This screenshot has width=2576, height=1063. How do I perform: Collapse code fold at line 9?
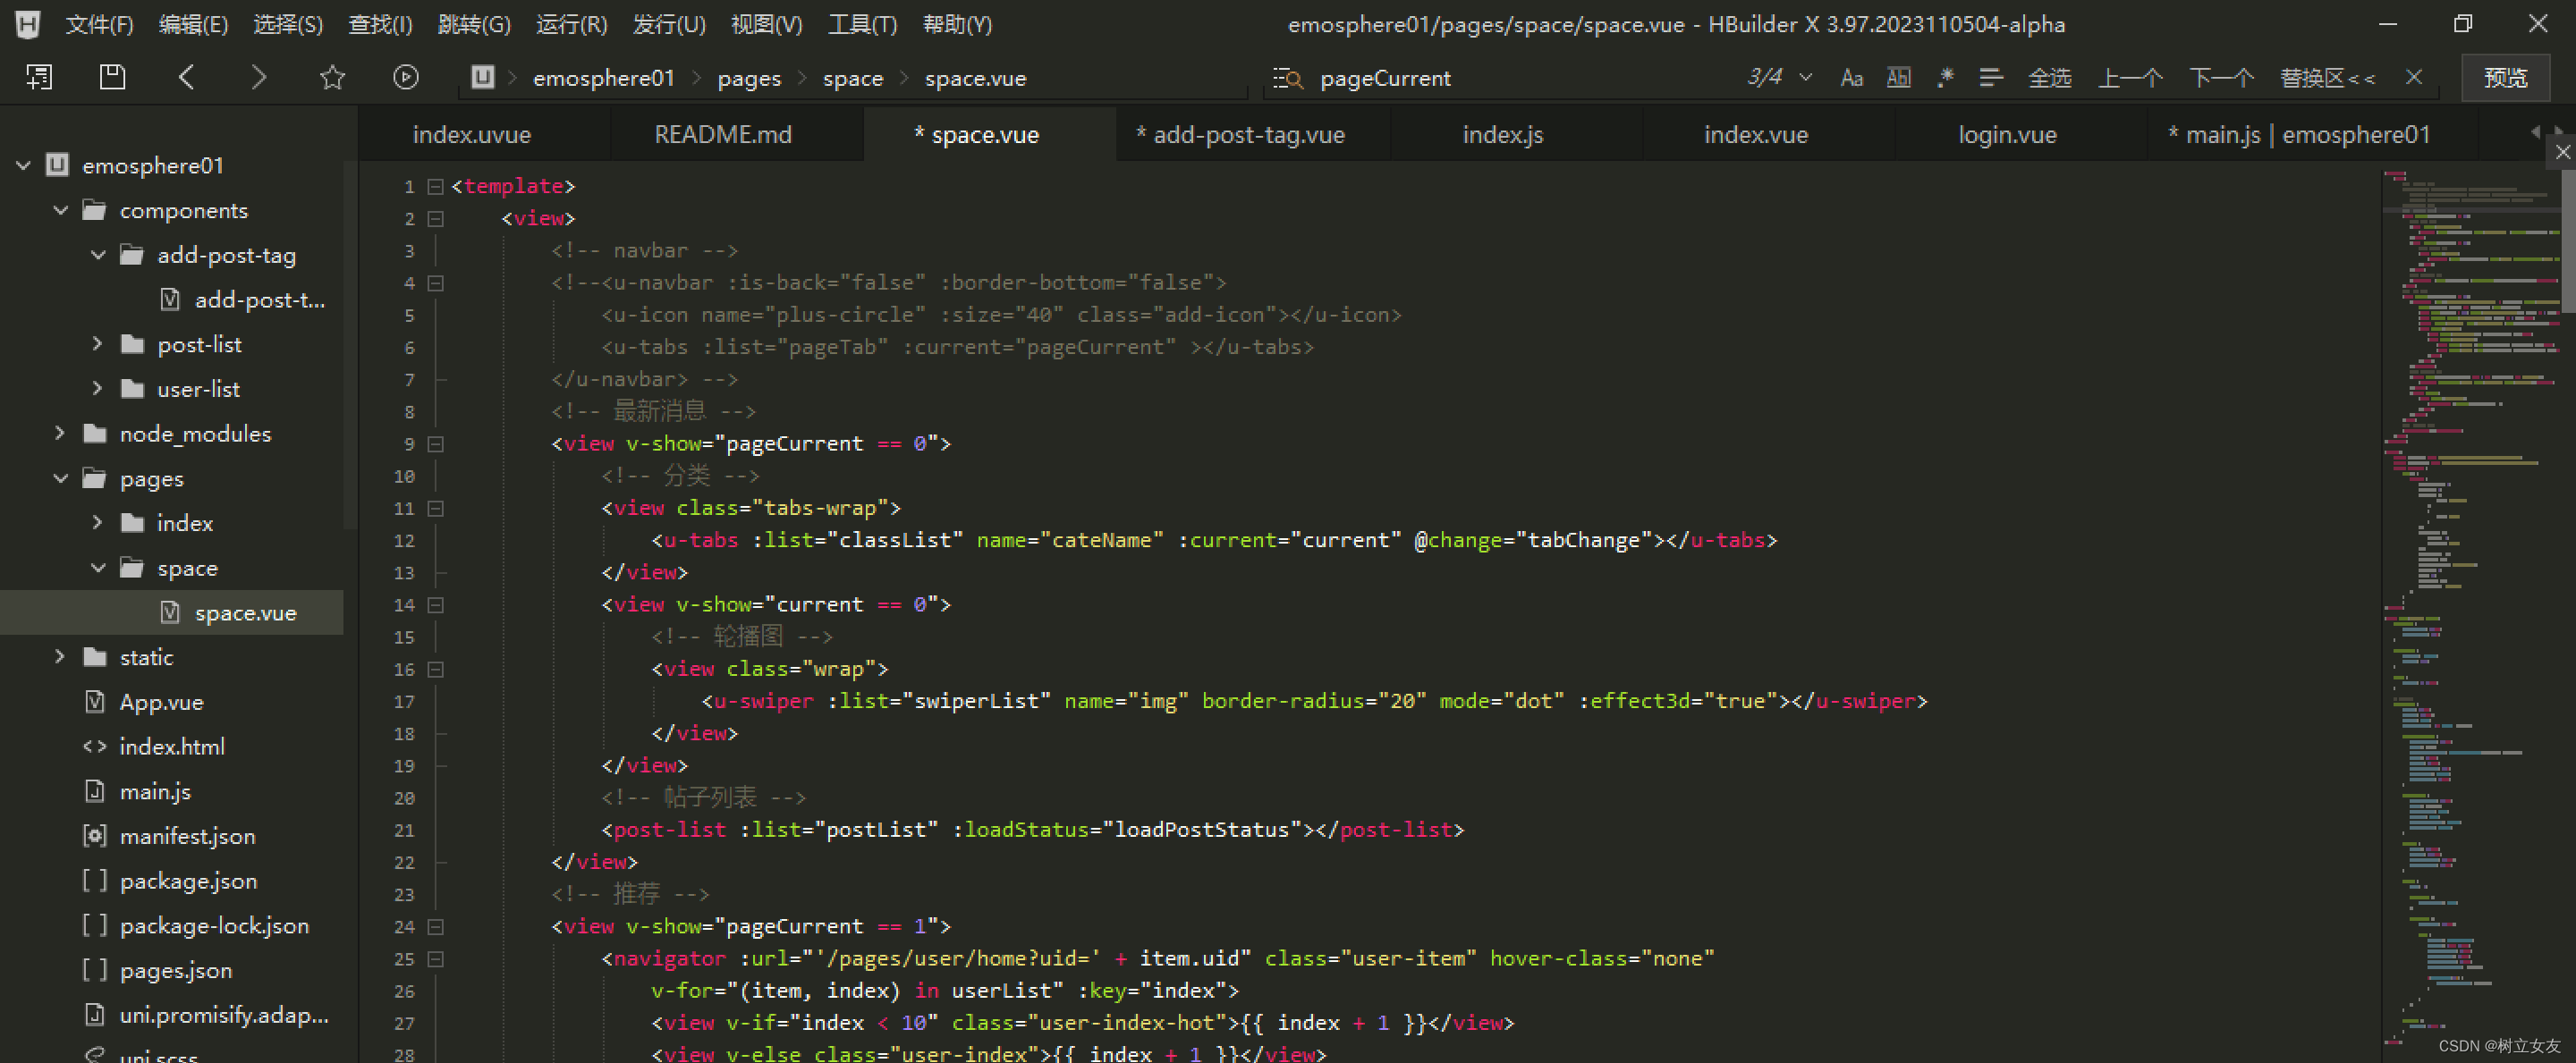click(x=436, y=444)
